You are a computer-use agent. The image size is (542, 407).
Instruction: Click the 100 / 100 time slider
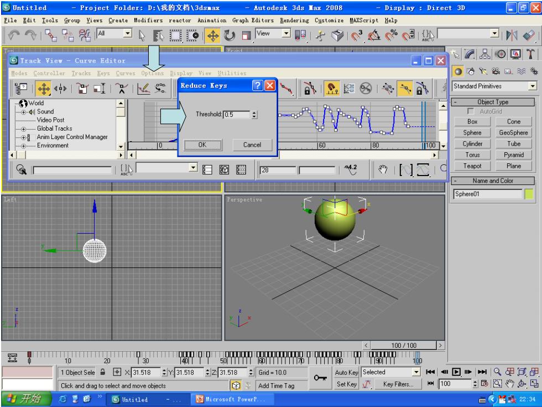pyautogui.click(x=403, y=346)
